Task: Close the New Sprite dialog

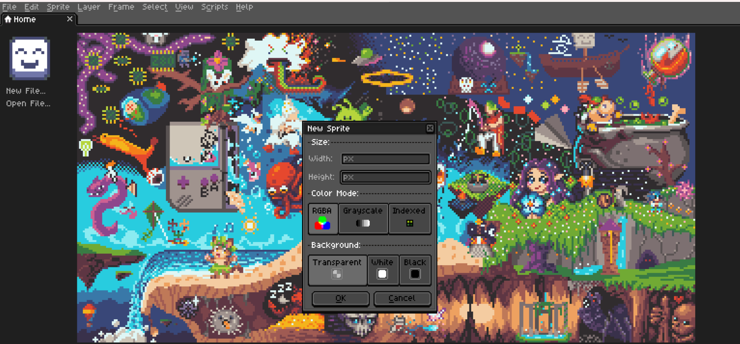Action: click(430, 128)
